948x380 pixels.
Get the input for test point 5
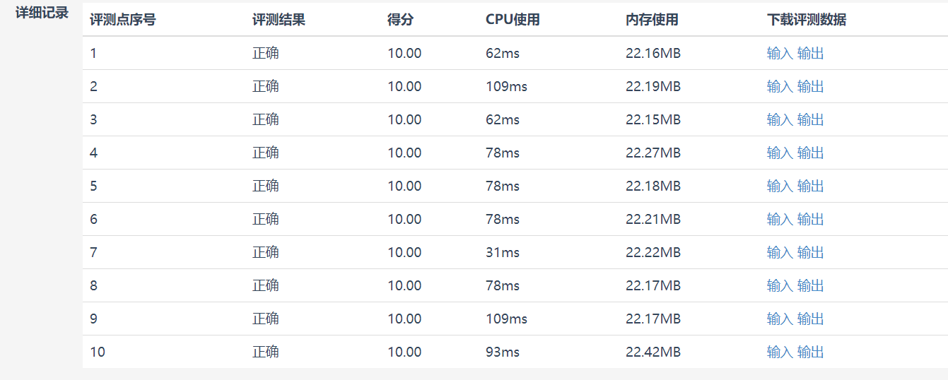[x=780, y=186]
